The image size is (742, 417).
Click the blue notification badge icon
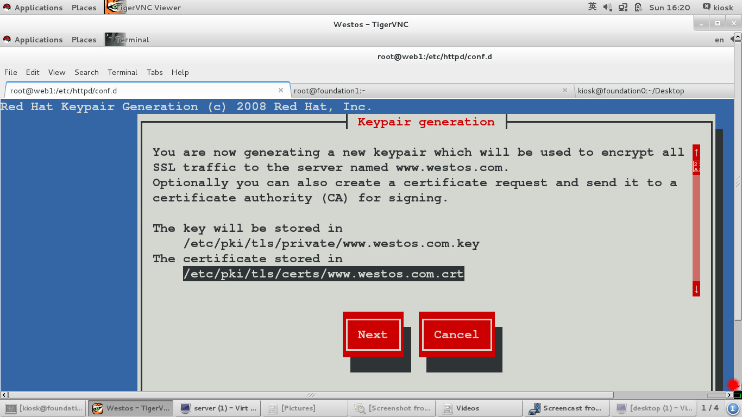click(x=733, y=408)
